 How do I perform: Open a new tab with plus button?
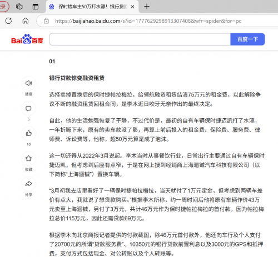(x=147, y=7)
